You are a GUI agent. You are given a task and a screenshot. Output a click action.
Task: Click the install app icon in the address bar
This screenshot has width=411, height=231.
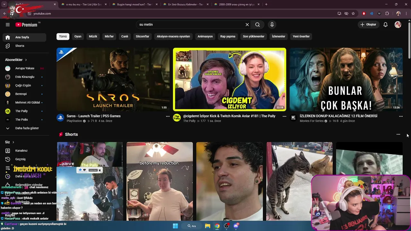pos(339,13)
